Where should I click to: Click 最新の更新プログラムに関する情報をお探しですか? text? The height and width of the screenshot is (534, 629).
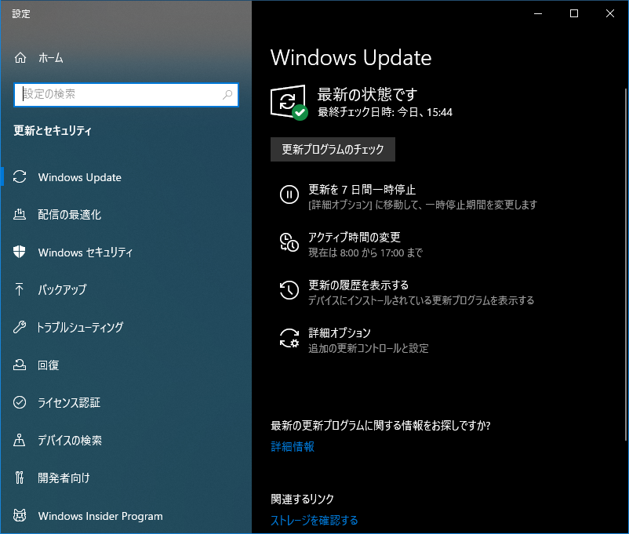click(380, 425)
